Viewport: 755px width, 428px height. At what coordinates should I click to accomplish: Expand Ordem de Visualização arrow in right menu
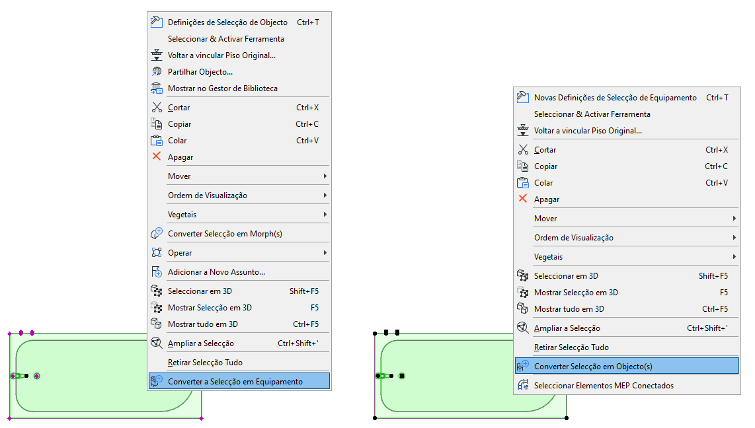click(x=735, y=238)
